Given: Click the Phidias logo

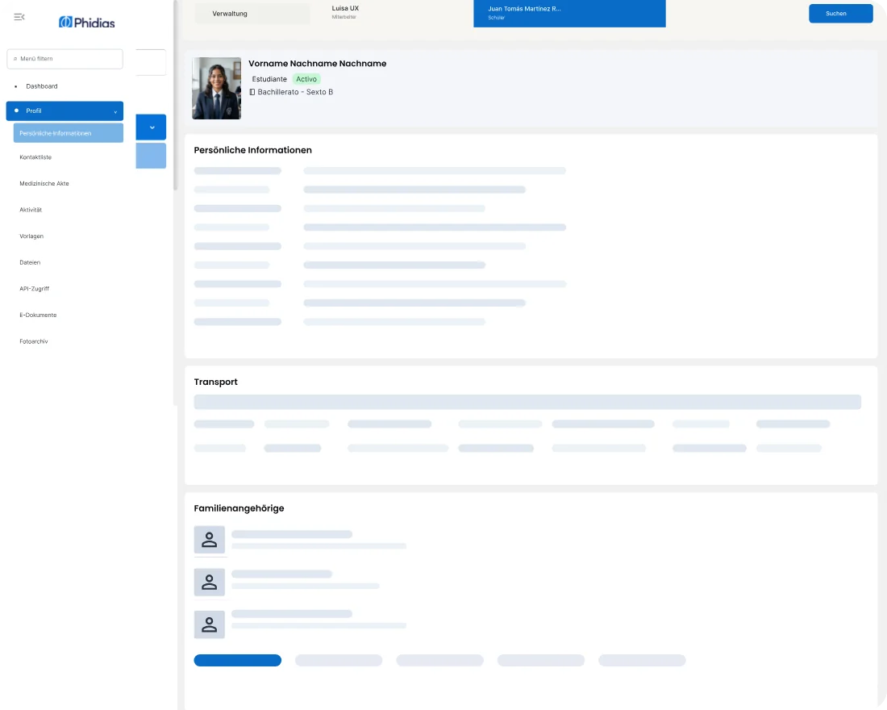Looking at the screenshot, I should pyautogui.click(x=86, y=22).
